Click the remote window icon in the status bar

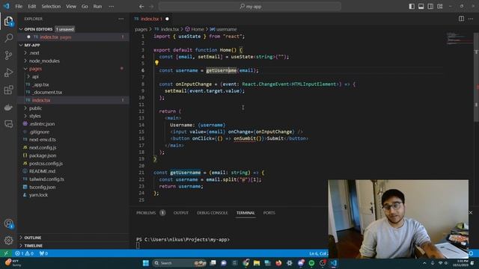(6, 253)
